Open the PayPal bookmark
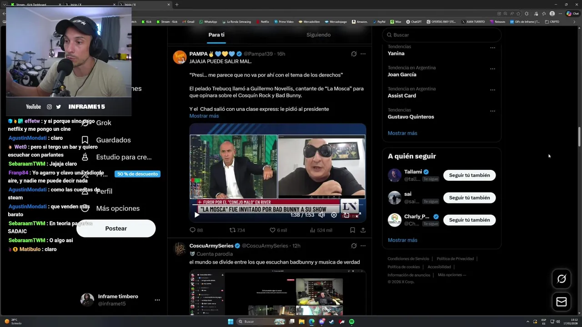 pos(378,21)
